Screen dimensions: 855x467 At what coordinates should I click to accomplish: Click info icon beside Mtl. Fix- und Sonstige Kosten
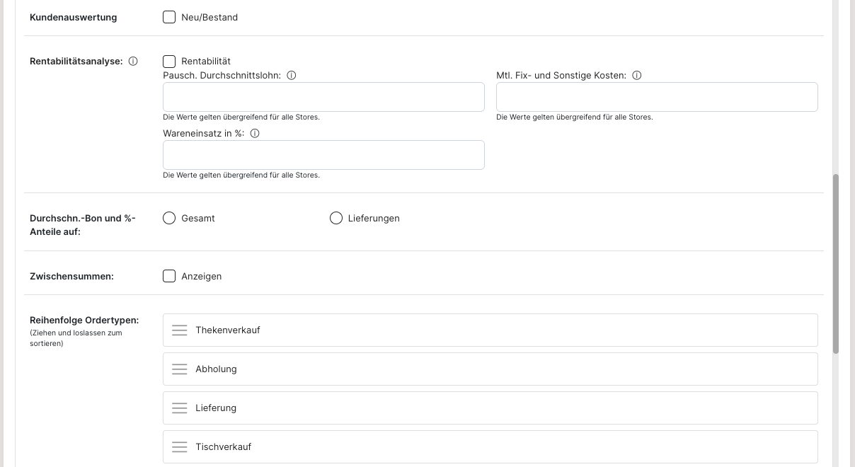point(636,76)
